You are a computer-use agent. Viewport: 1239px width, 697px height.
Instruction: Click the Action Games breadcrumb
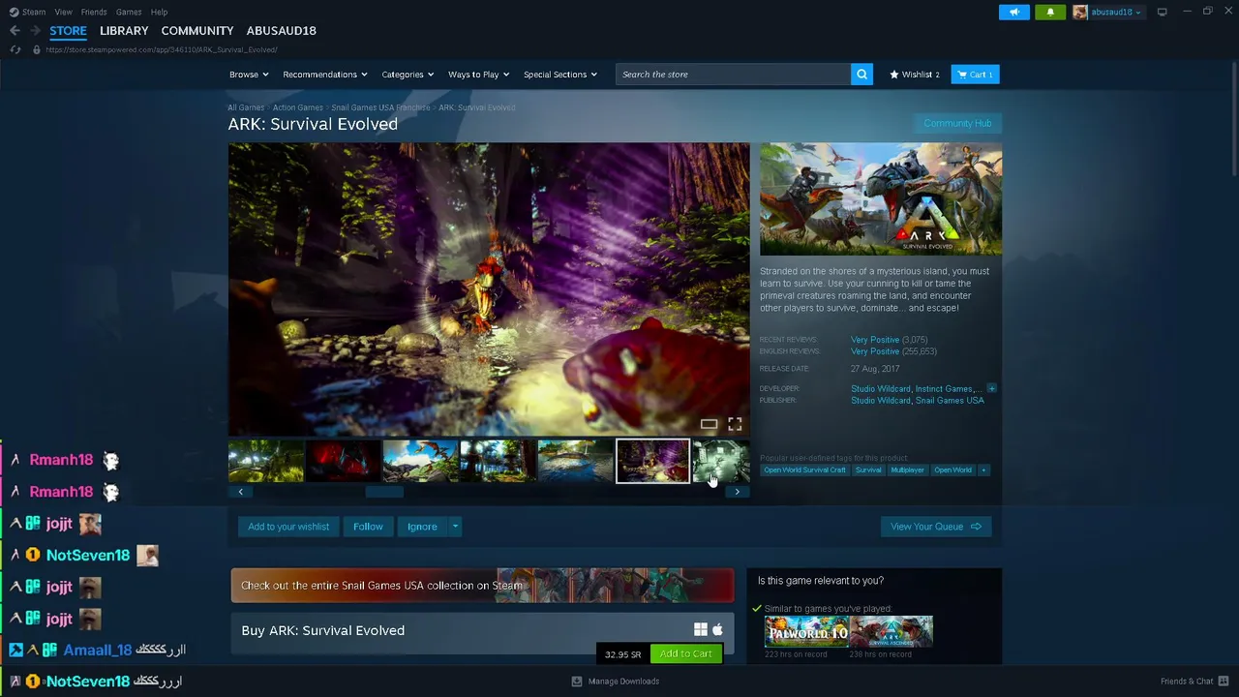pyautogui.click(x=298, y=107)
